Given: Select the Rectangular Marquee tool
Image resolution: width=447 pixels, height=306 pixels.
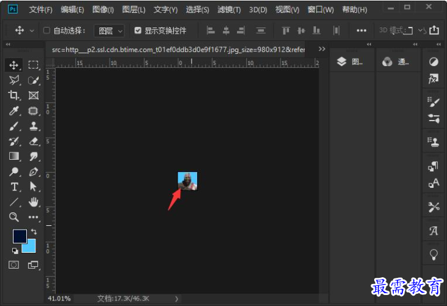Looking at the screenshot, I should coord(33,65).
